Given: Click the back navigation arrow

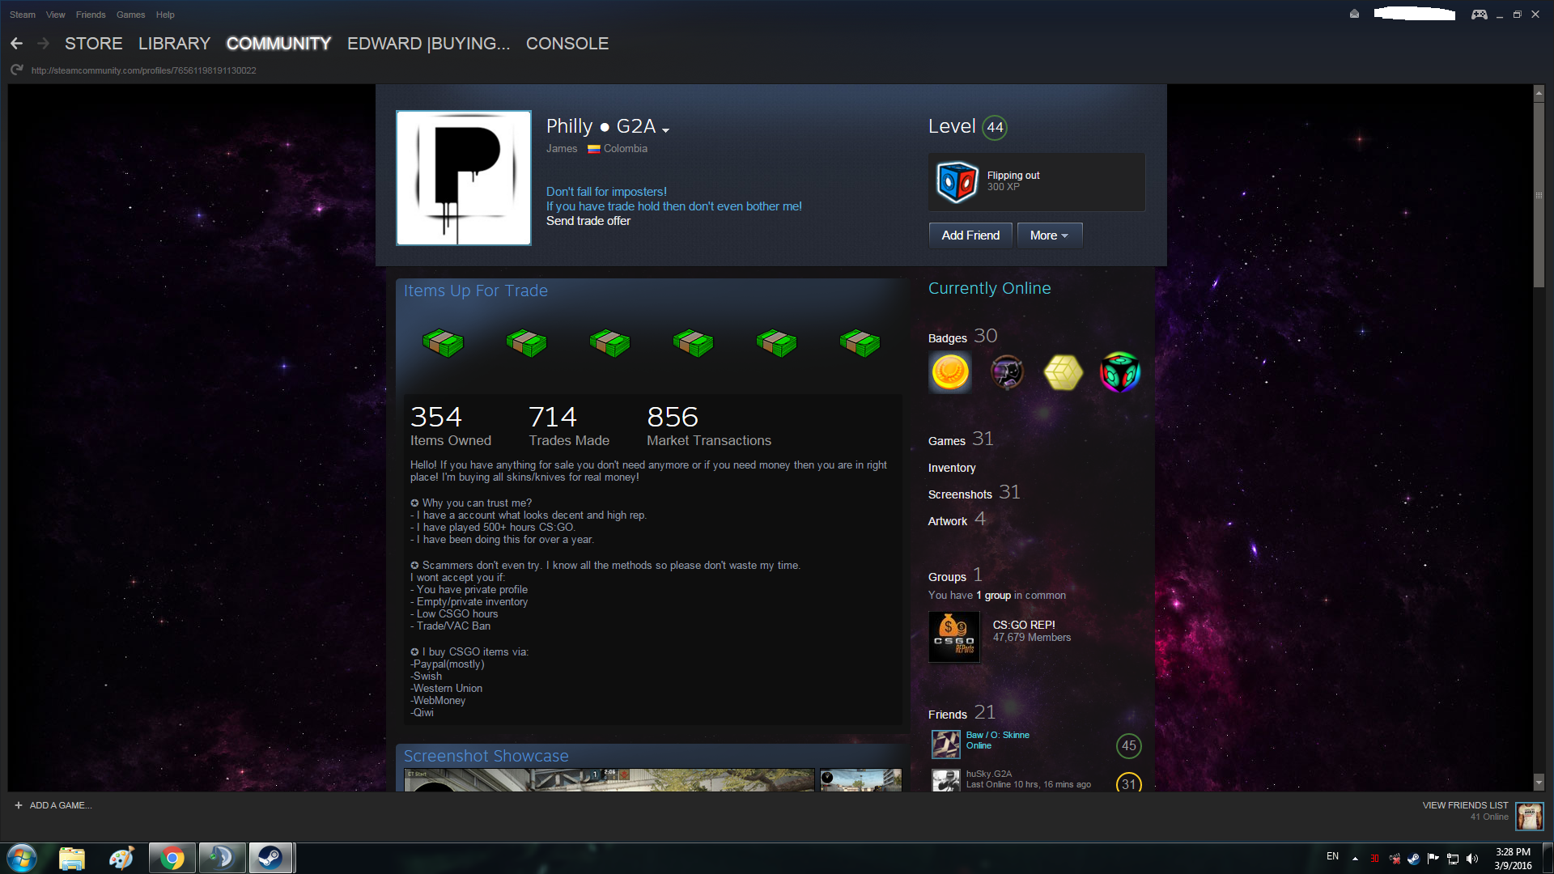Looking at the screenshot, I should click(x=17, y=44).
